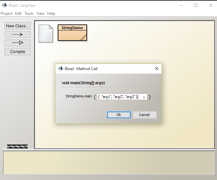Click the BlueJ icon in Method Call dialog
Viewport: 217px width, 180px height.
pos(60,68)
